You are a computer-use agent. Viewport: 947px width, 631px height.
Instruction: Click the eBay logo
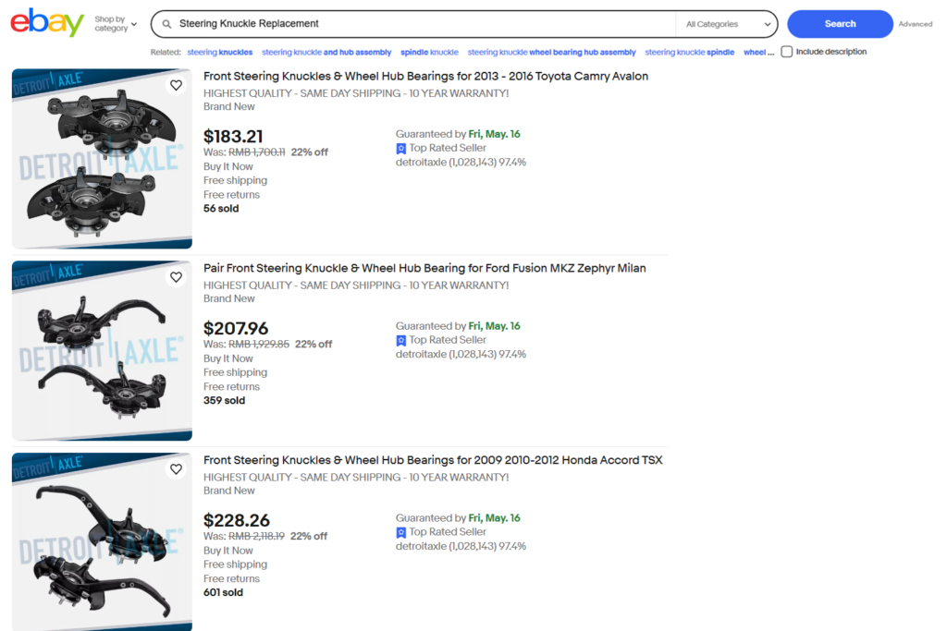point(47,22)
